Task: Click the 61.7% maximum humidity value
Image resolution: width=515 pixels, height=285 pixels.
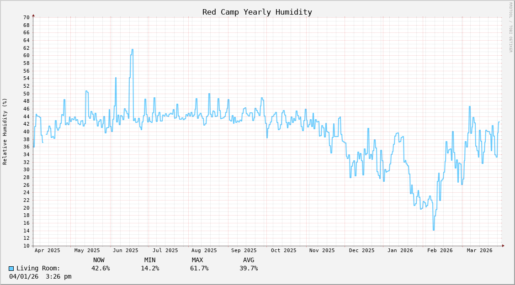Action: (199, 269)
